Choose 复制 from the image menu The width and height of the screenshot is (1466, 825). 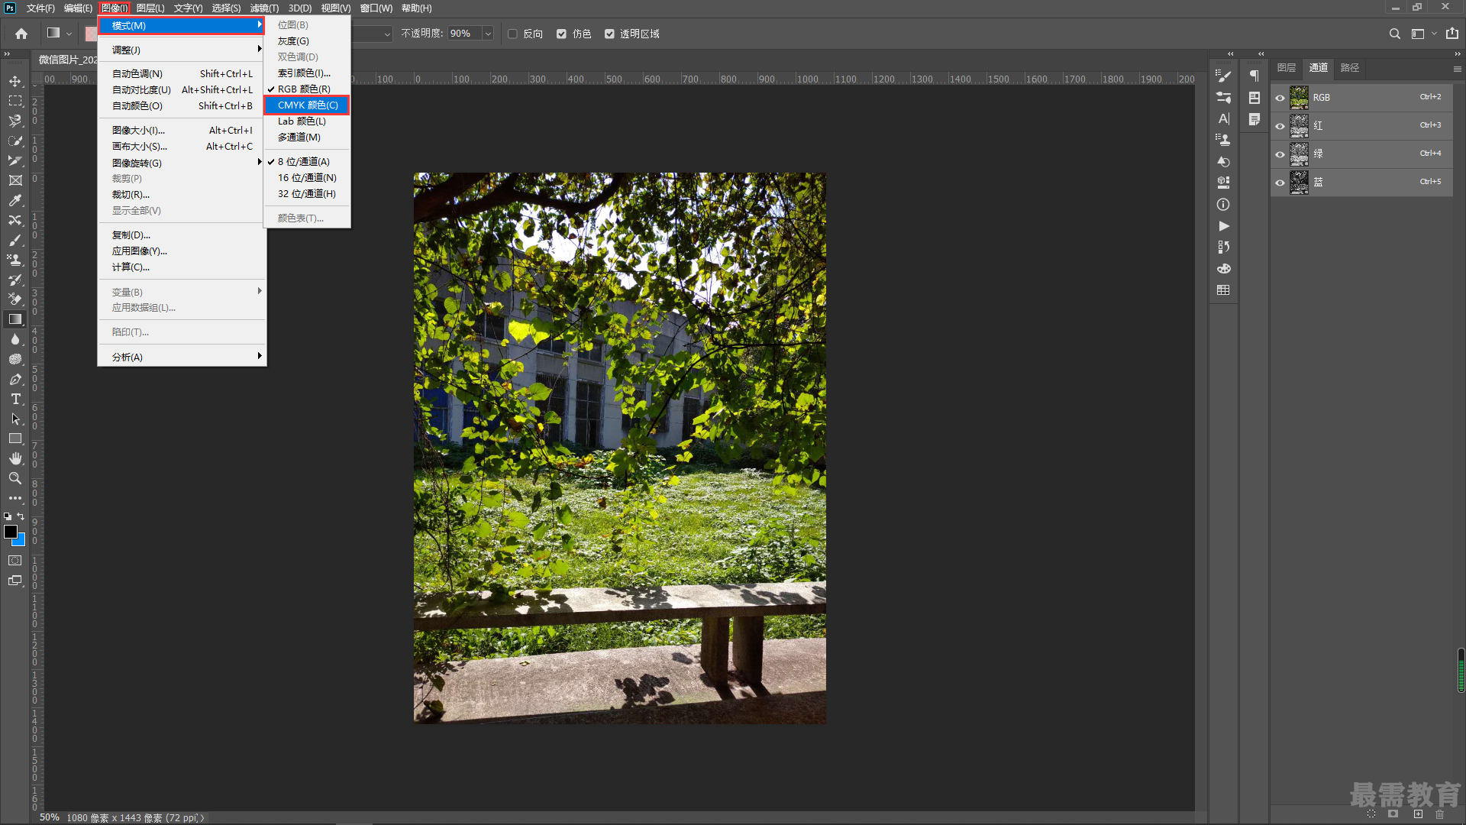[182, 235]
